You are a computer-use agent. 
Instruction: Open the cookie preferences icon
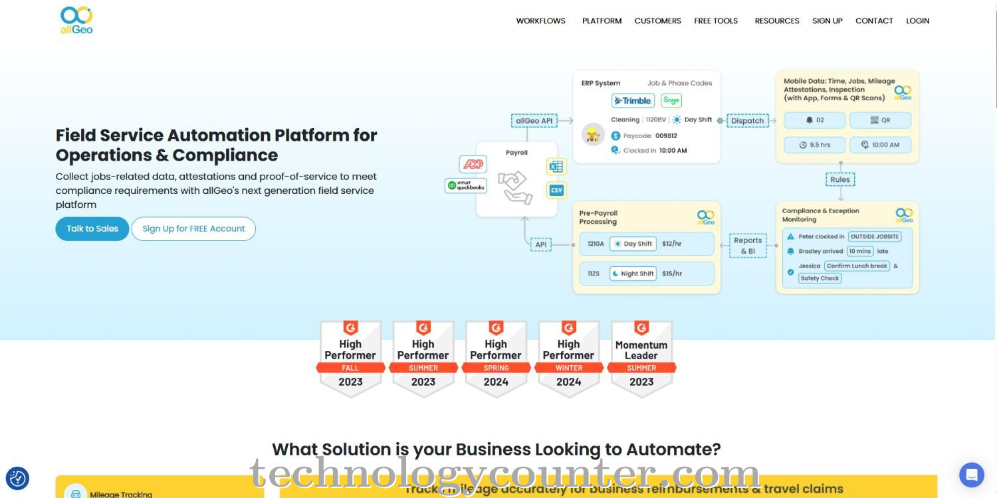click(x=17, y=478)
